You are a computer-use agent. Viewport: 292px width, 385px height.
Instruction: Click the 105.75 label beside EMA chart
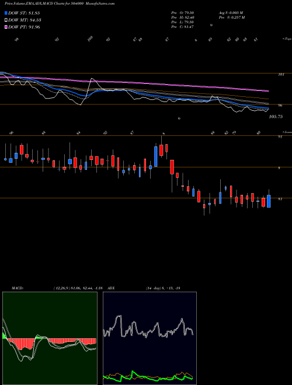[276, 117]
